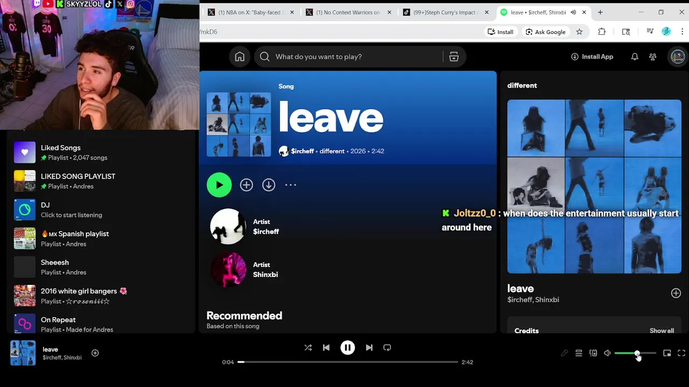The width and height of the screenshot is (689, 387).
Task: Click now-playing thumbnail in player bar
Action: point(23,353)
